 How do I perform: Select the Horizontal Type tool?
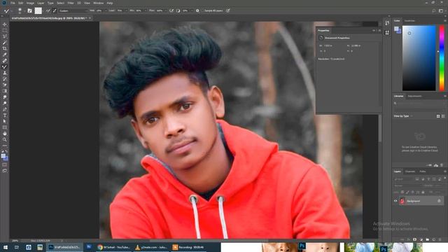(5, 115)
